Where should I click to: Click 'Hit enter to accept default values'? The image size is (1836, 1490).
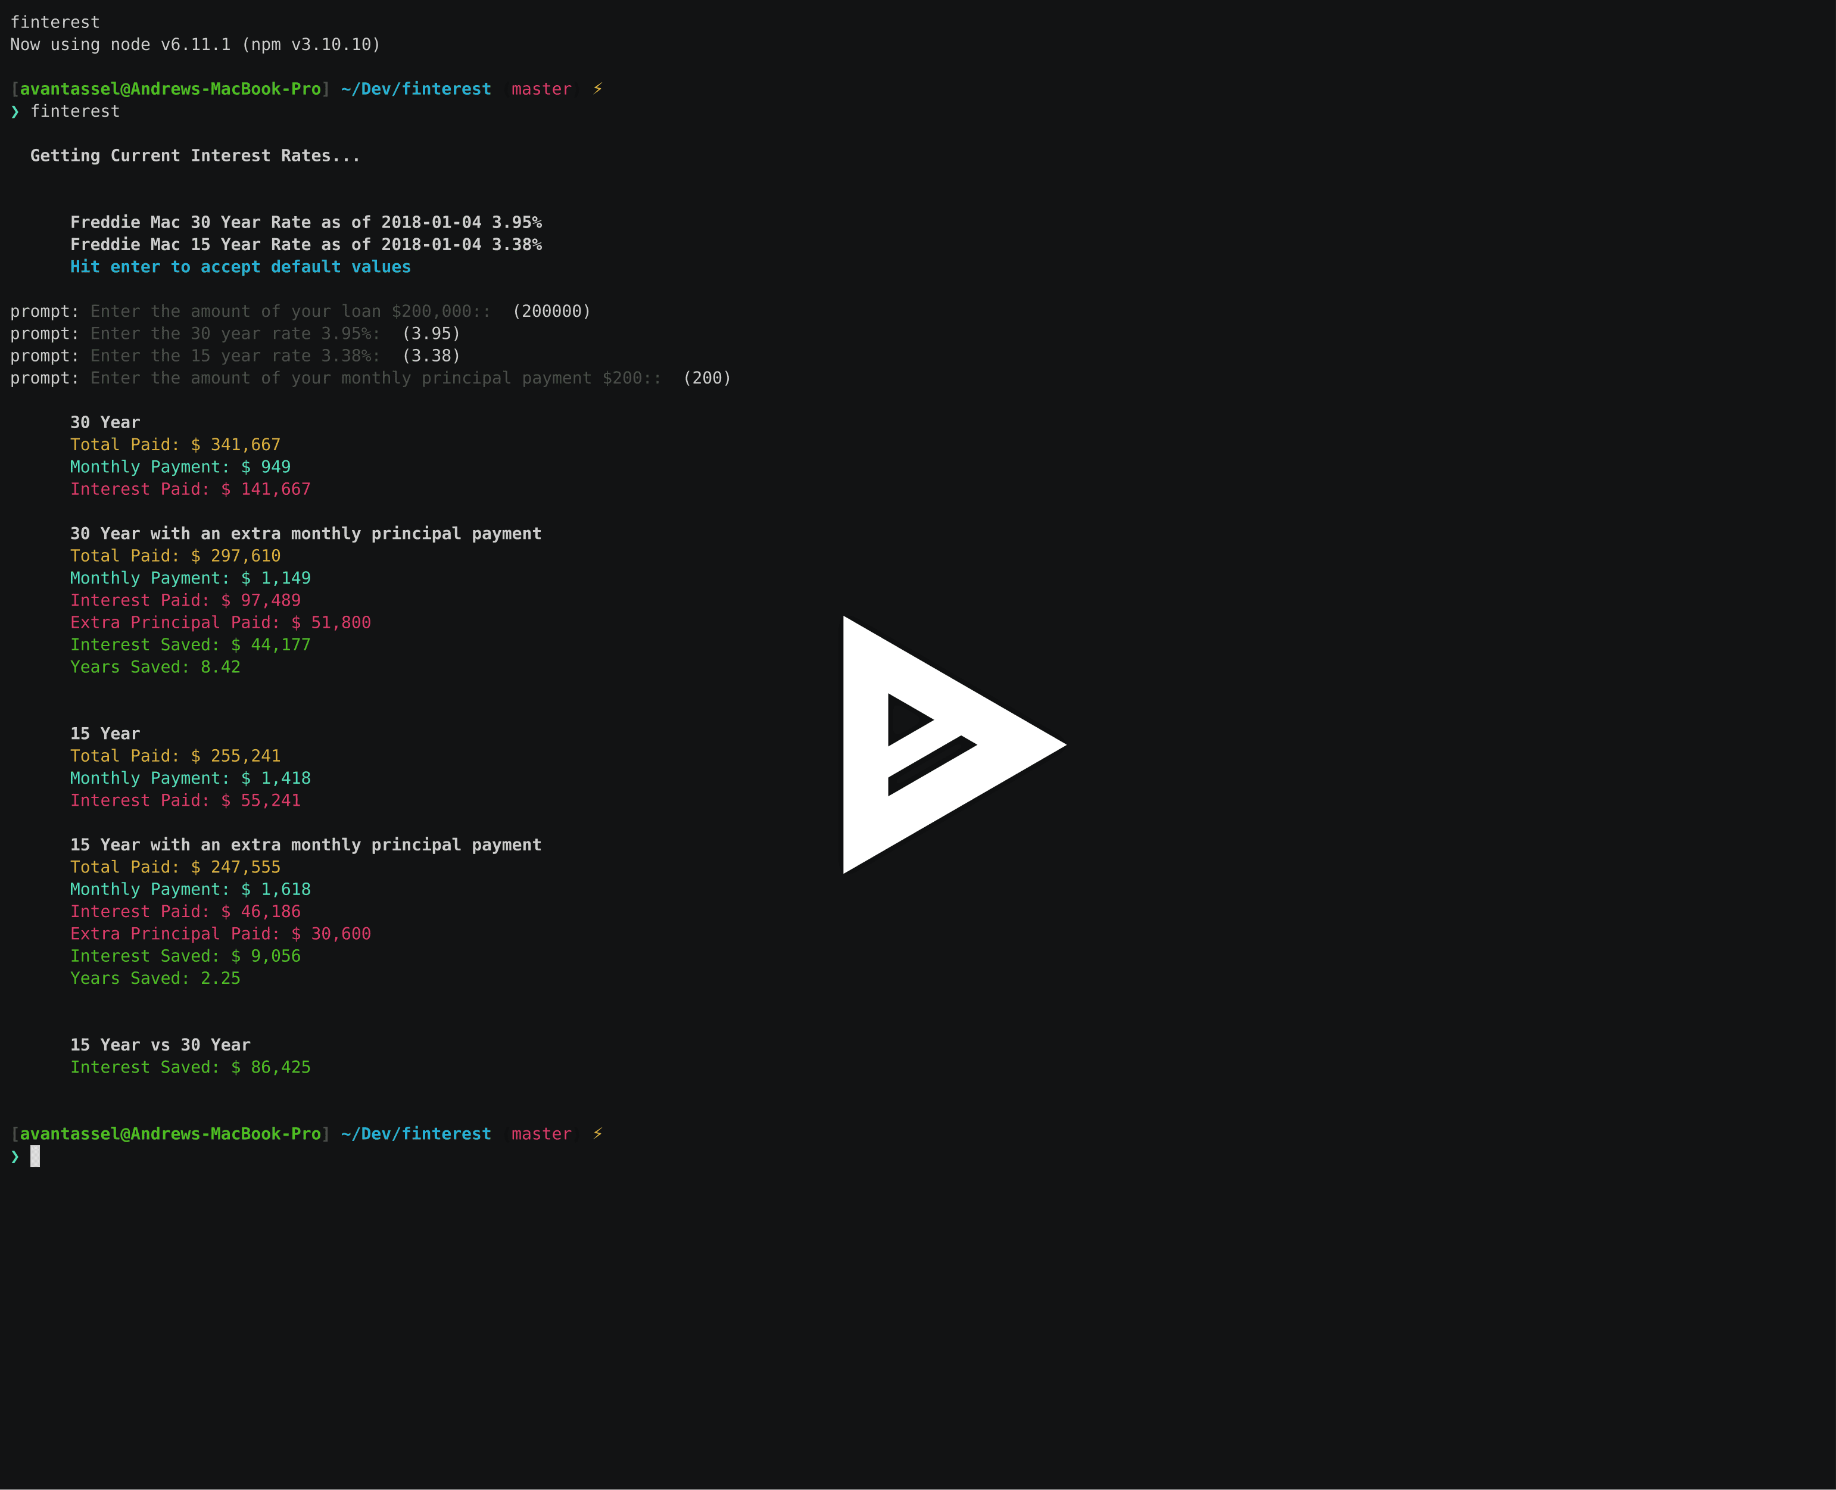pos(241,267)
